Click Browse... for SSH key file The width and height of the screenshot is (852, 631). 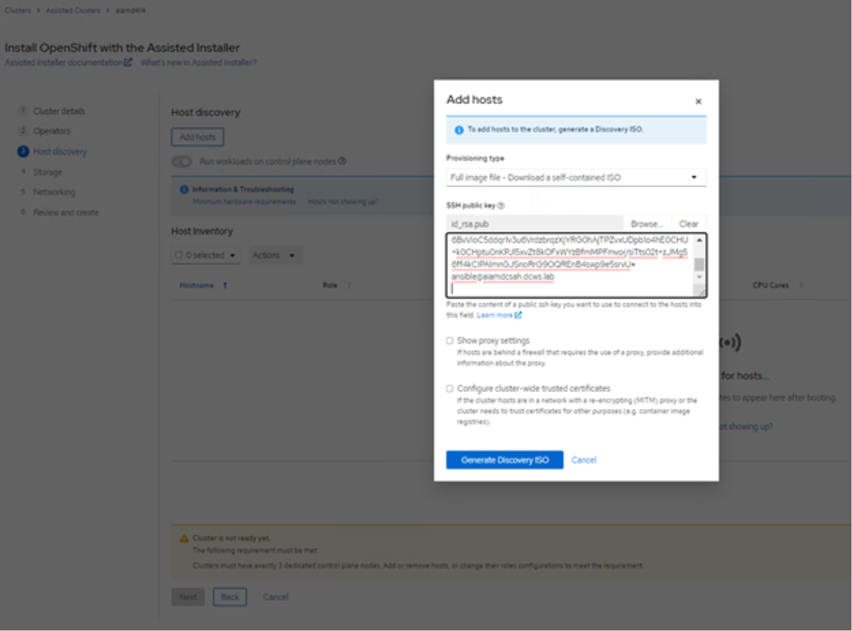[x=647, y=224]
